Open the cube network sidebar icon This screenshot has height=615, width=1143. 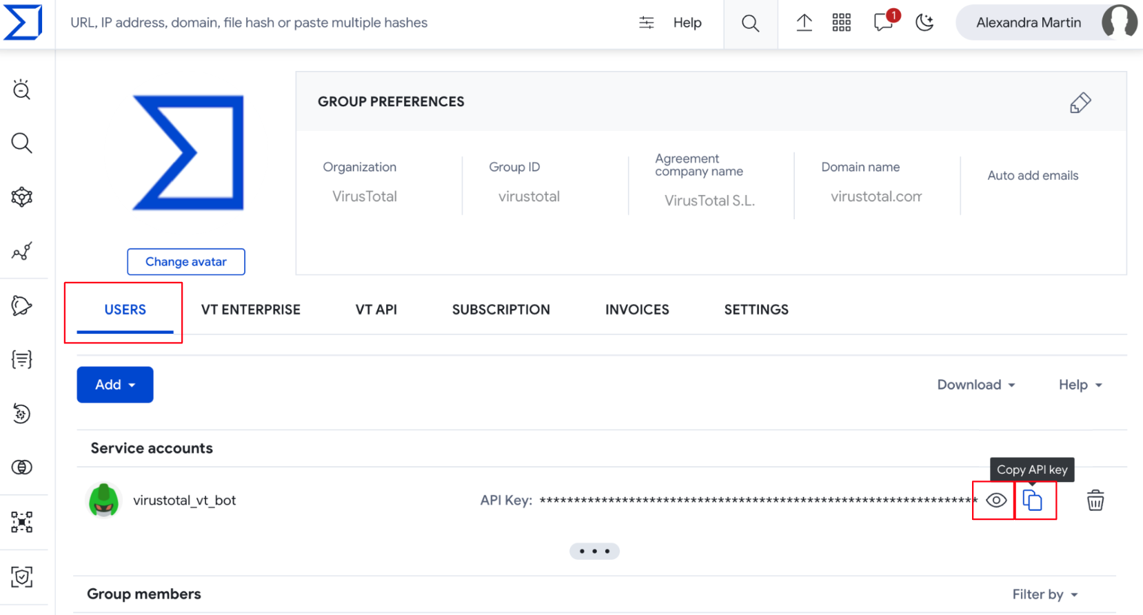coord(22,197)
